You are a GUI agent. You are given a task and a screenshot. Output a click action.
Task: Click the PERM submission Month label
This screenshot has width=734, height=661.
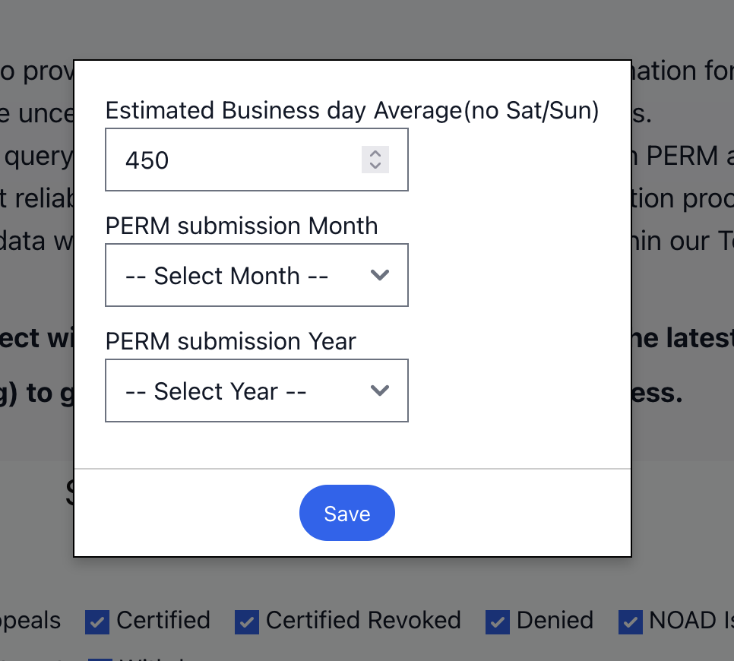(x=241, y=226)
